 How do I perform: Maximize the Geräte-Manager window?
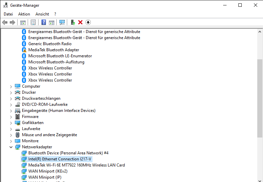pyautogui.click(x=240, y=5)
